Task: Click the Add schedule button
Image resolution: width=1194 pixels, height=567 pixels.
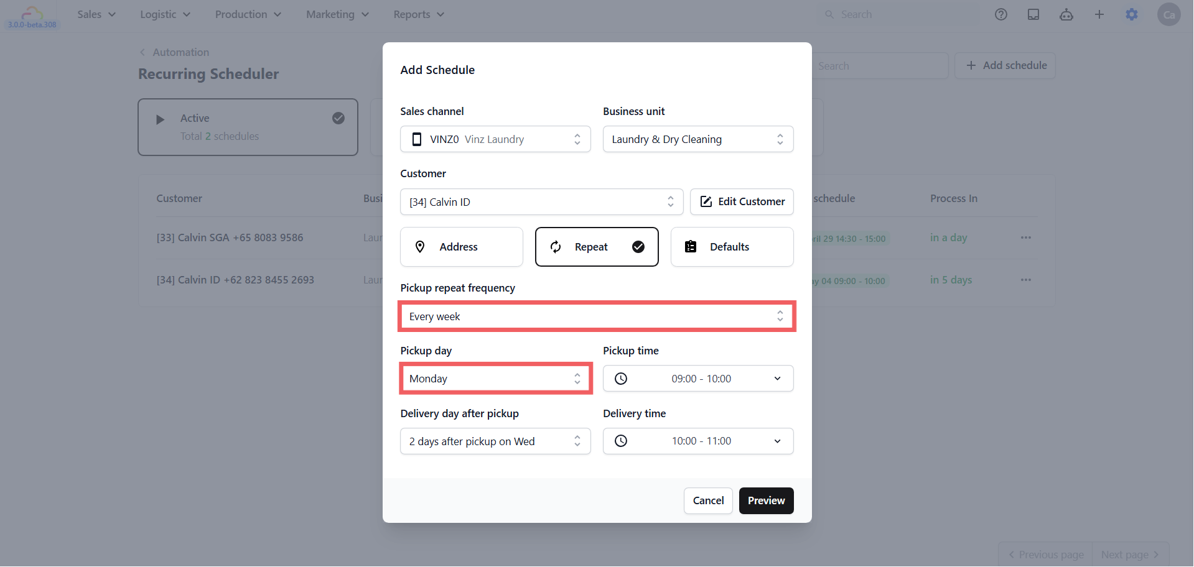Action: (x=1005, y=65)
